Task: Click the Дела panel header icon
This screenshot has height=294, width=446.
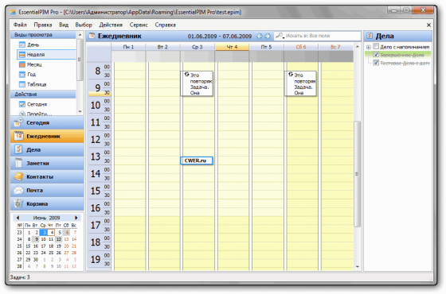Action: coord(370,36)
